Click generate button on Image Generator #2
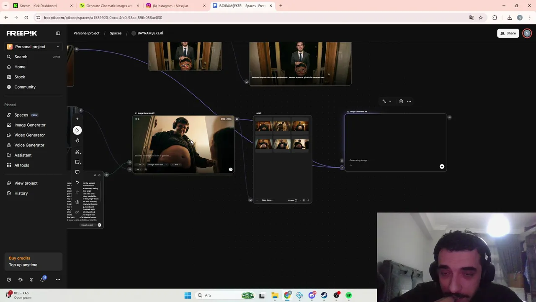 click(231, 169)
